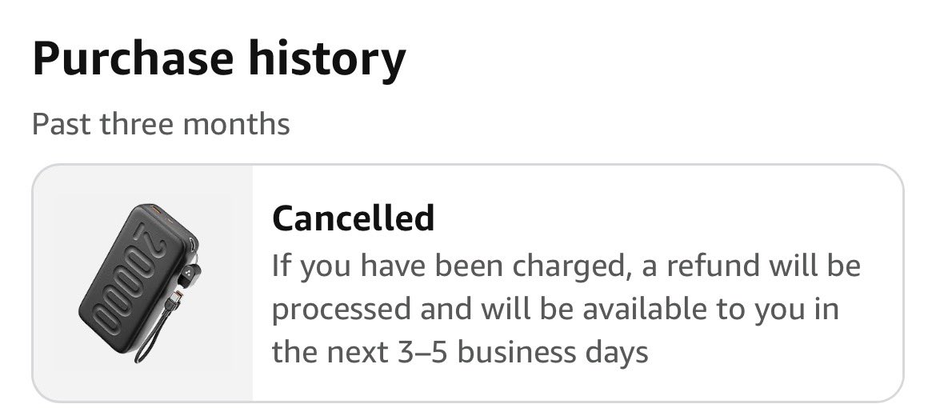This screenshot has height=408, width=936.
Task: Open the power bank product thumbnail
Action: [x=142, y=282]
